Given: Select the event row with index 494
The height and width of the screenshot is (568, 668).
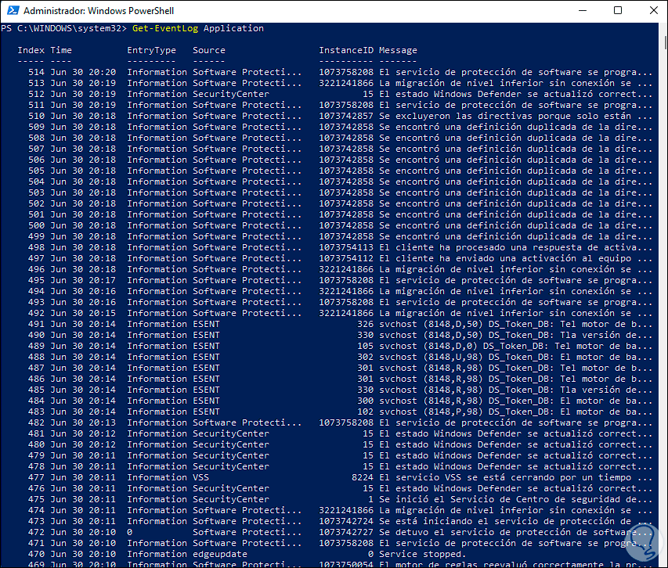Looking at the screenshot, I should 340,292.
